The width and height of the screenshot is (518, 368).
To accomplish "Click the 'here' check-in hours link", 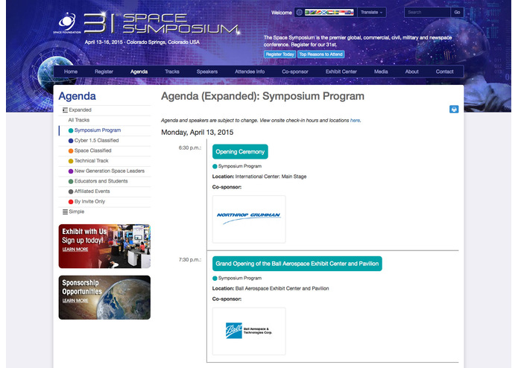I will [x=355, y=121].
